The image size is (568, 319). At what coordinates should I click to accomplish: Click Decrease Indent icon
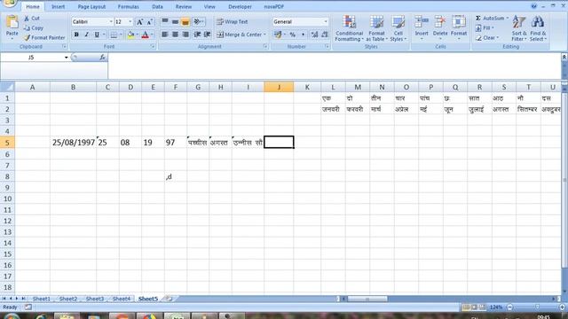(197, 35)
